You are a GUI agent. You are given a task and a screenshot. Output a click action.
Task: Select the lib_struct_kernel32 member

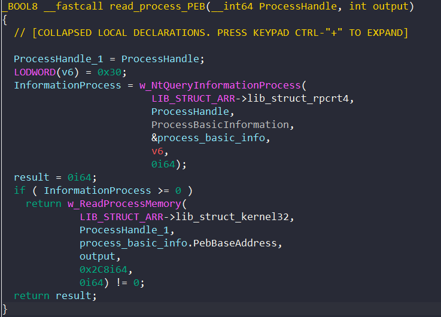[x=232, y=217]
